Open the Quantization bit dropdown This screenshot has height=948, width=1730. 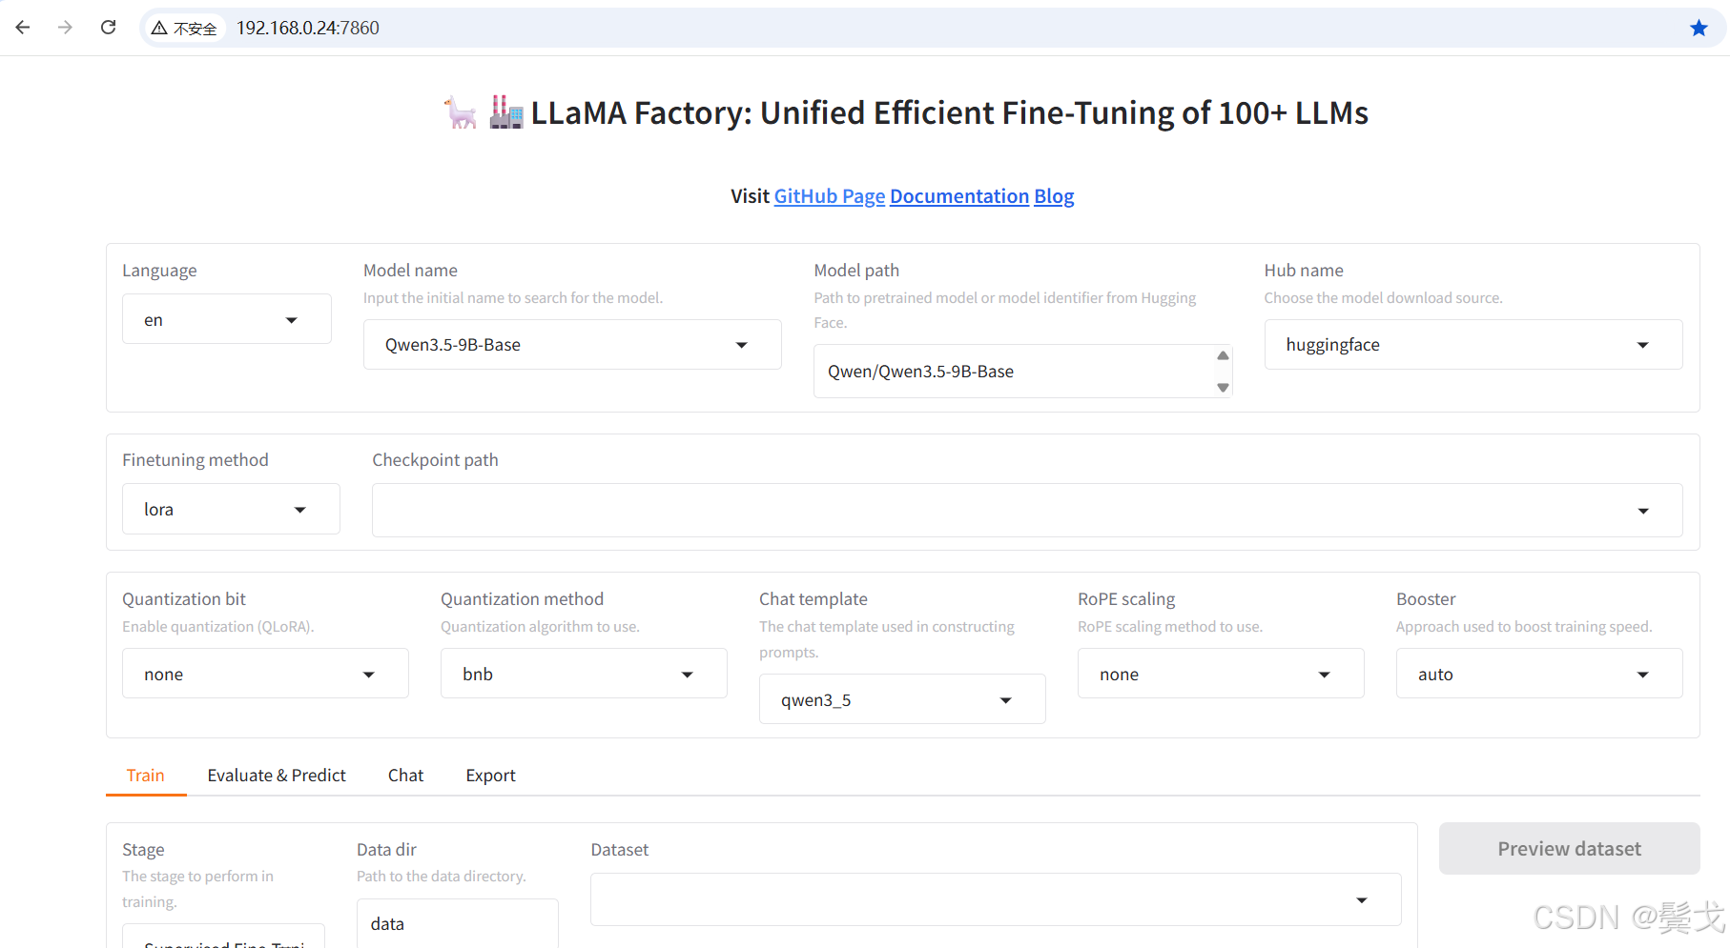click(x=265, y=674)
